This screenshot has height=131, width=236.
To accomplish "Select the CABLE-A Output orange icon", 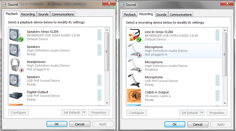I will point(134,96).
